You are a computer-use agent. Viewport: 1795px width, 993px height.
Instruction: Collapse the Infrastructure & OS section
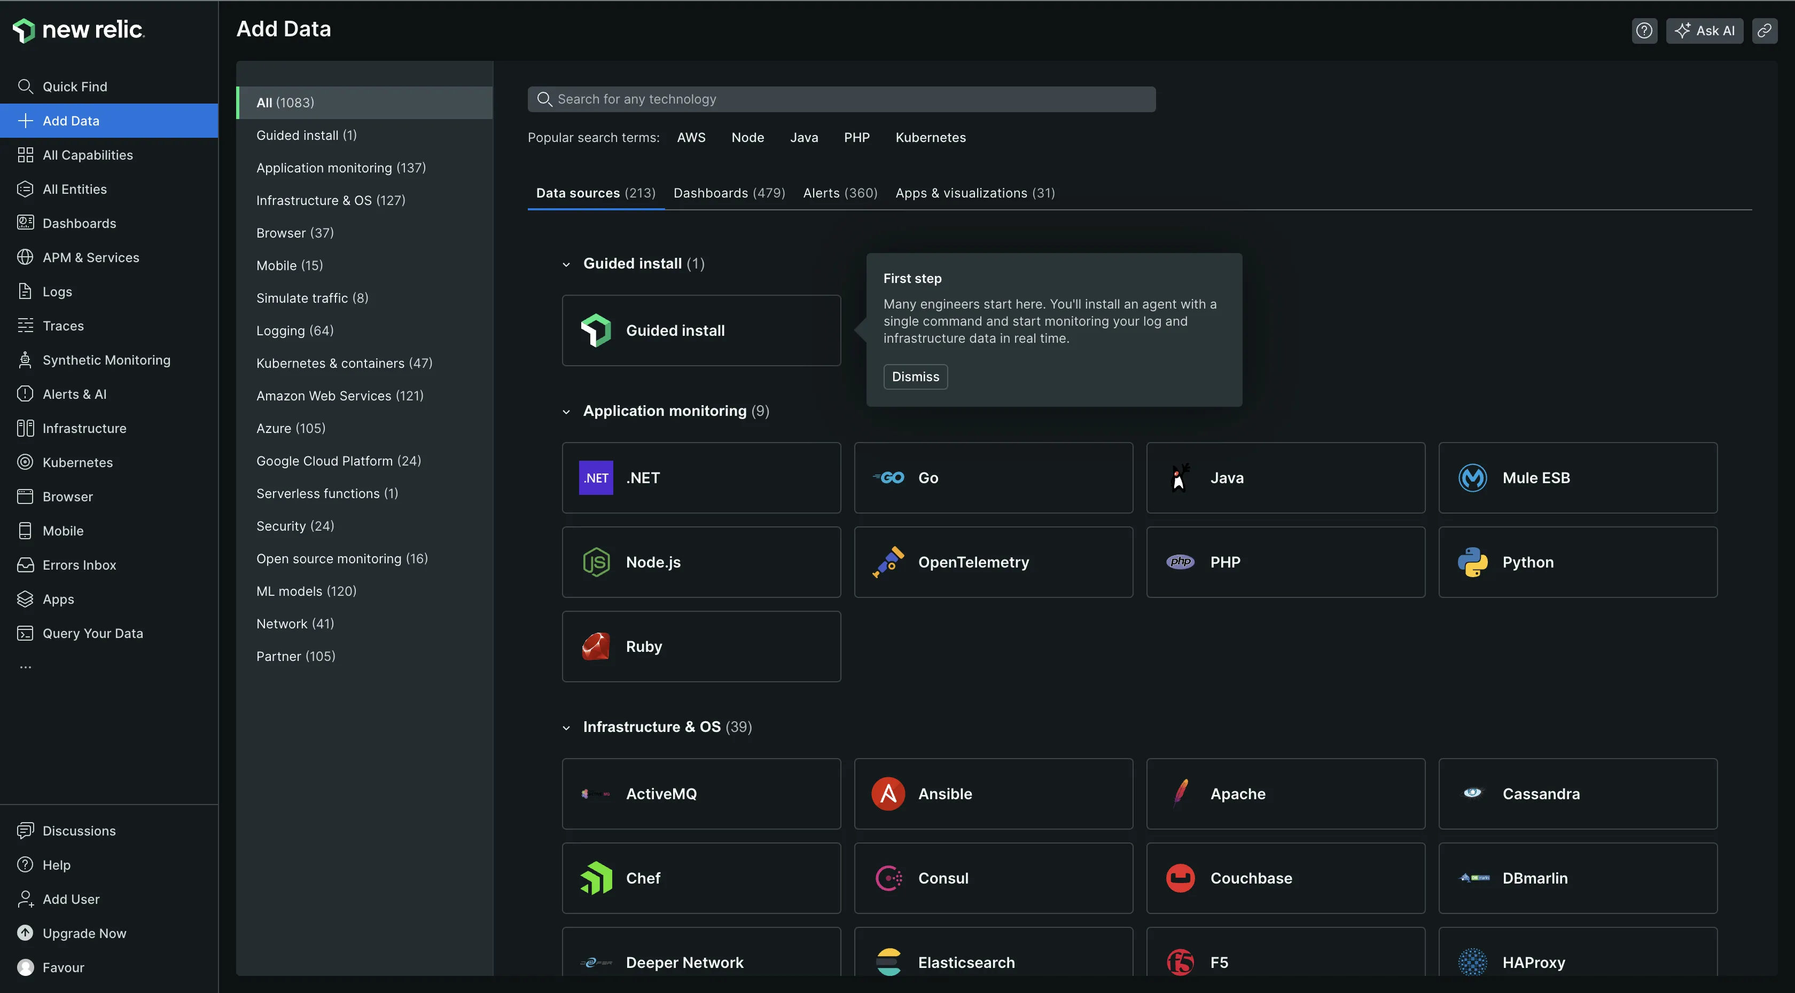click(566, 727)
